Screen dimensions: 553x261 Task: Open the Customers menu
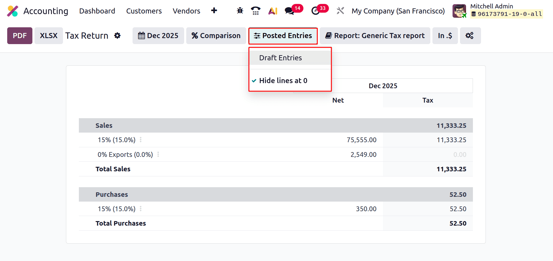[144, 11]
